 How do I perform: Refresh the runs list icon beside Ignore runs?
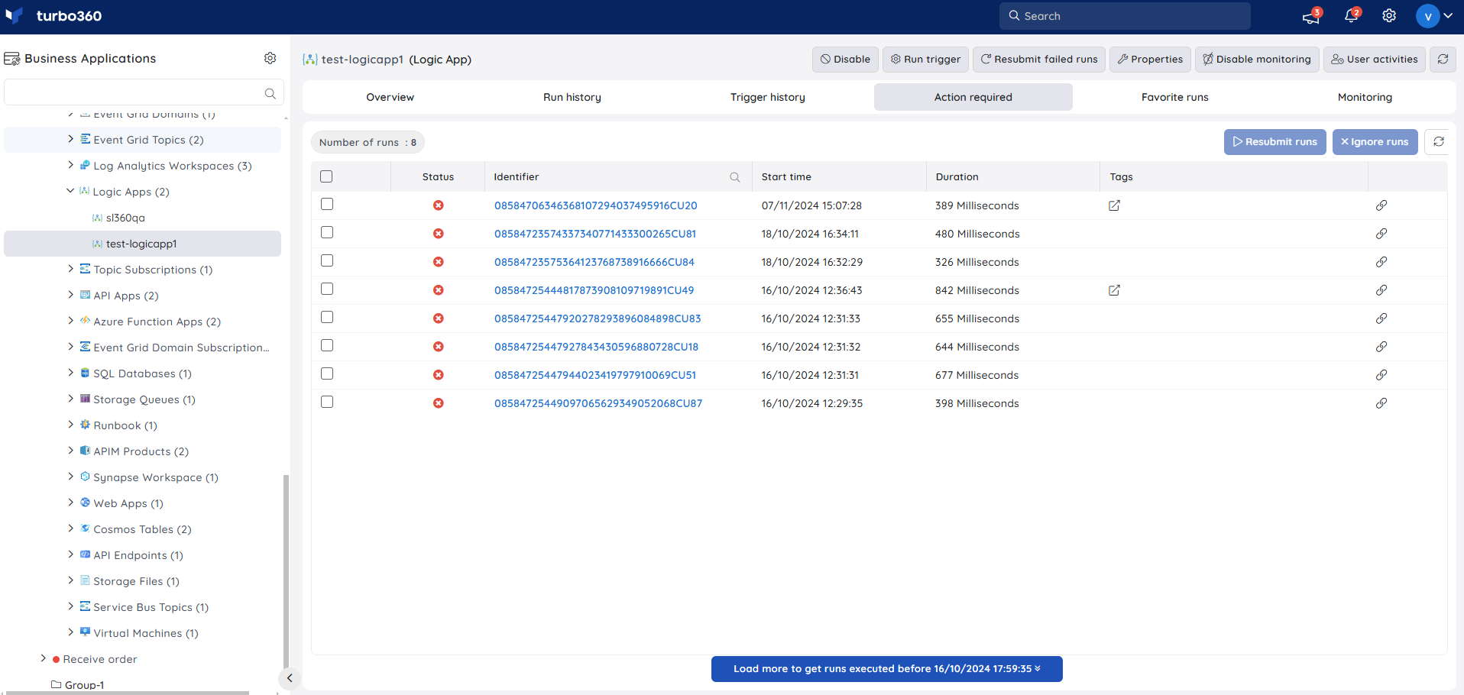pyautogui.click(x=1438, y=142)
